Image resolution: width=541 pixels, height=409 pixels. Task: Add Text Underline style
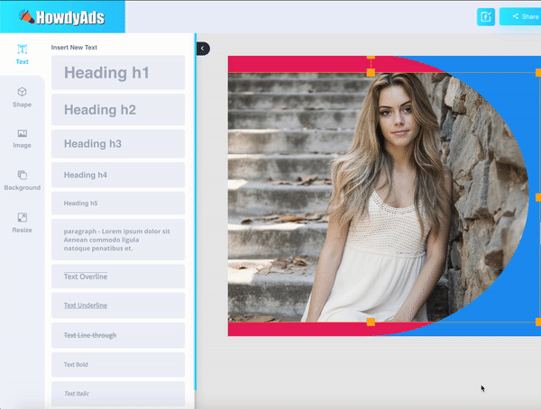118,305
